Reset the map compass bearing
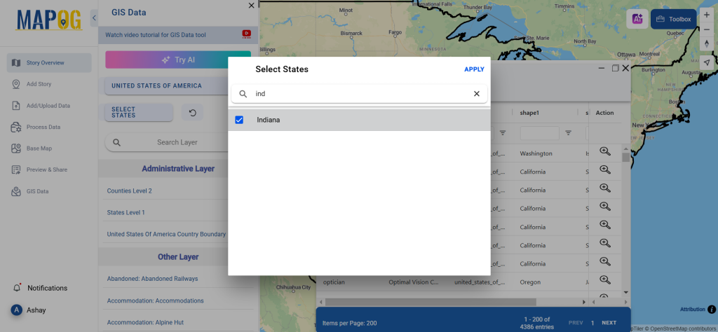The height and width of the screenshot is (332, 718). click(x=707, y=45)
